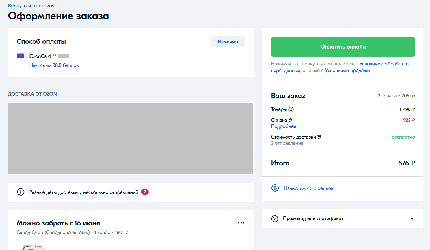Image resolution: width=430 pixels, height=250 pixels.
Task: Click the 2 отправления text
Action: (x=287, y=143)
